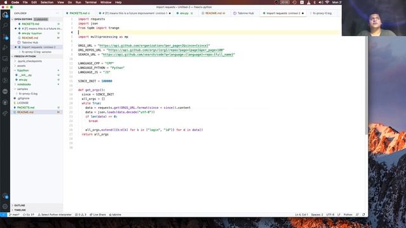
Task: Click the feedback icon in status bar
Action: coord(357,215)
